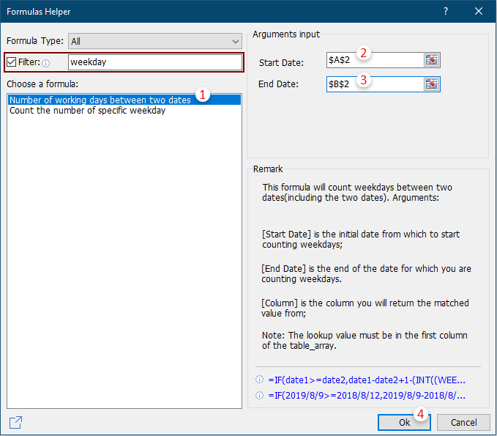Click the =IF(2019/8/9>=2018/8/12 example formula link
This screenshot has height=436, width=497.
(x=367, y=396)
